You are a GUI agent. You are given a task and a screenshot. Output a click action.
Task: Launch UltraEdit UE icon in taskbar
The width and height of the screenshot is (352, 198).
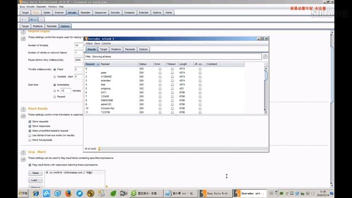90,193
